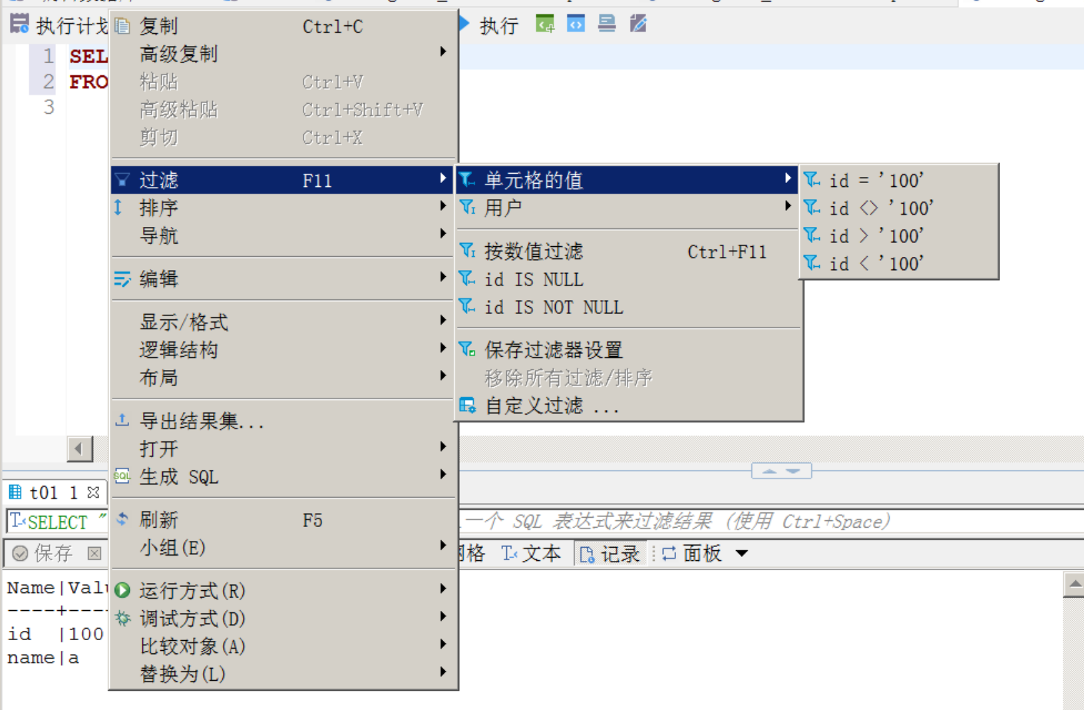This screenshot has width=1084, height=710.
Task: Click the execute script toolbar icon
Action: [x=606, y=24]
